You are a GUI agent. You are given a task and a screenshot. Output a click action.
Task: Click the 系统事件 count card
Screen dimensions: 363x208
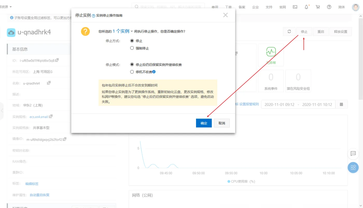271,81
